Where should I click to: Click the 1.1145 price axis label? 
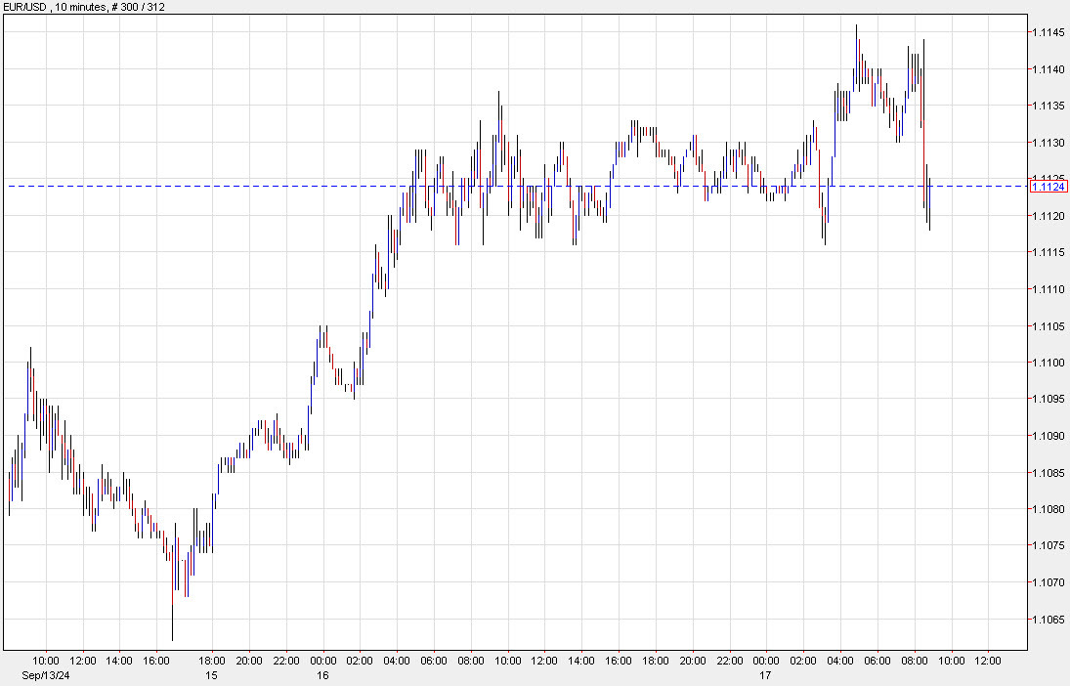(x=1049, y=32)
